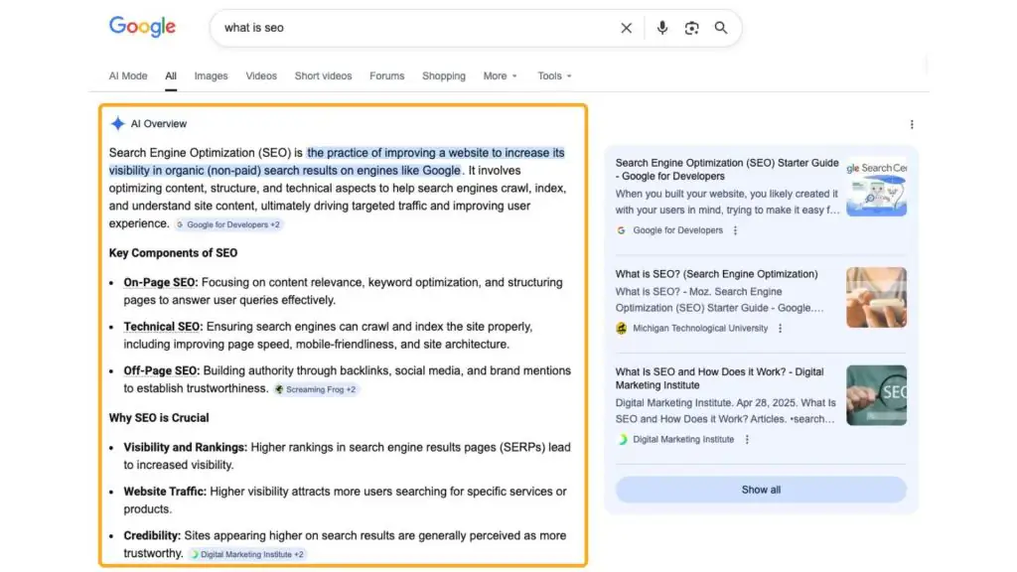Click the Digital Marketing Institute favicon in source card
Image resolution: width=1017 pixels, height=572 pixels.
coord(622,439)
